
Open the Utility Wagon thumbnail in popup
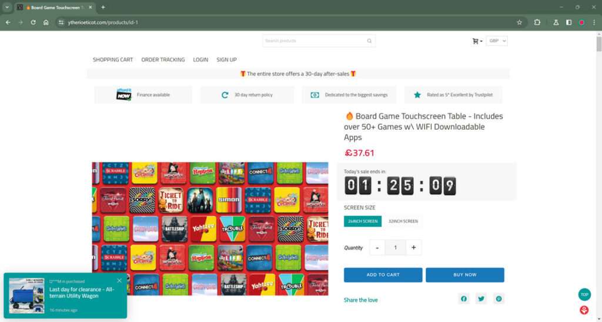pos(26,296)
